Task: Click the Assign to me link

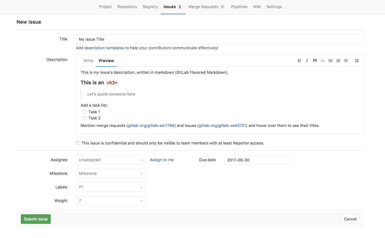Action: tap(162, 160)
